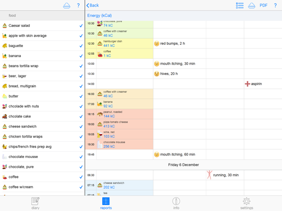This screenshot has width=282, height=211.
Task: Open the 413 kC pizza value
Action: (109, 126)
